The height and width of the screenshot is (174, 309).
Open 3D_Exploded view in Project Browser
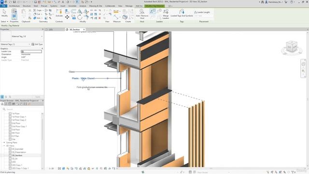[x=17, y=149]
